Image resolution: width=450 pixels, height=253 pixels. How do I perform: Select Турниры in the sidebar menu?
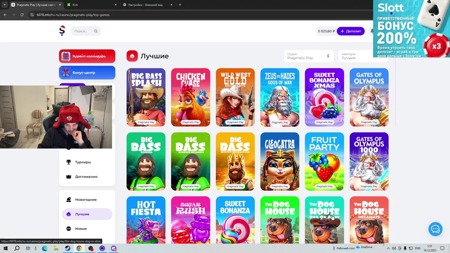coord(87,162)
